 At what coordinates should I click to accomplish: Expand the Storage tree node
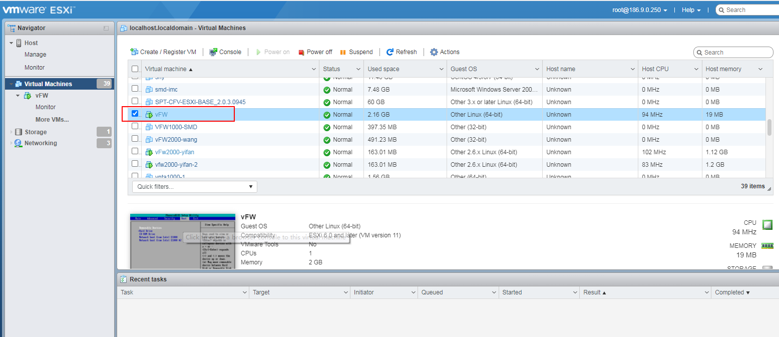pos(11,132)
